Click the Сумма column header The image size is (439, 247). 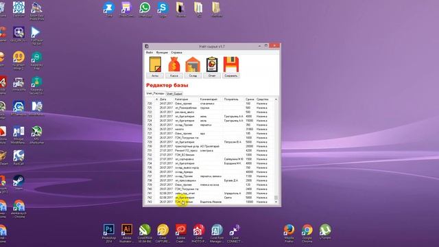point(250,99)
